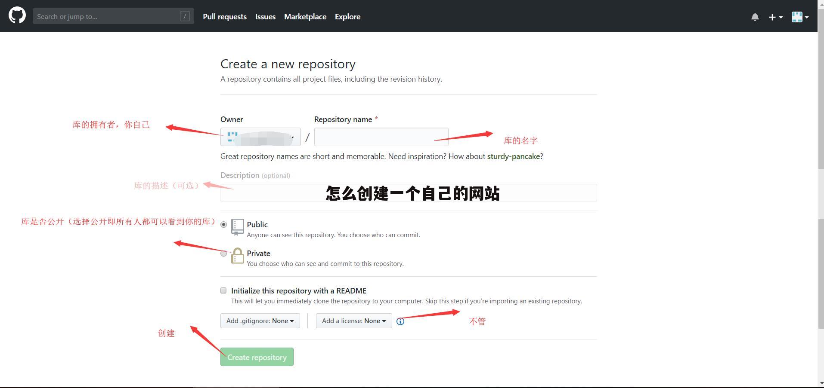
Task: Click the "Description (optional)" label
Action: point(255,175)
